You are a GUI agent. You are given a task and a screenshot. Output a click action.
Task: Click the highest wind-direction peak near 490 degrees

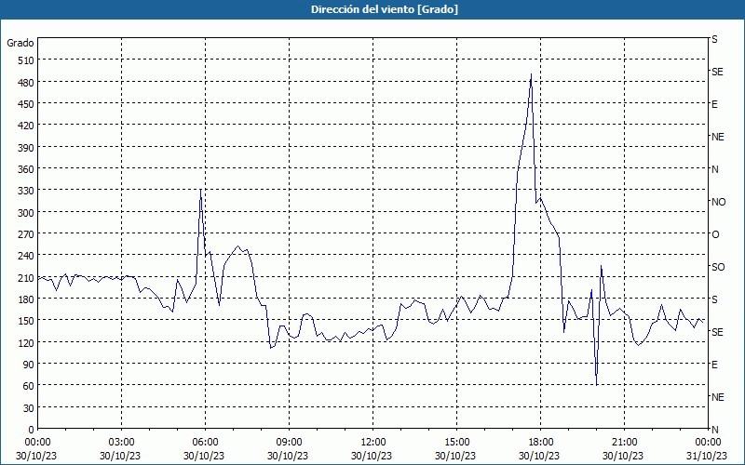(531, 74)
